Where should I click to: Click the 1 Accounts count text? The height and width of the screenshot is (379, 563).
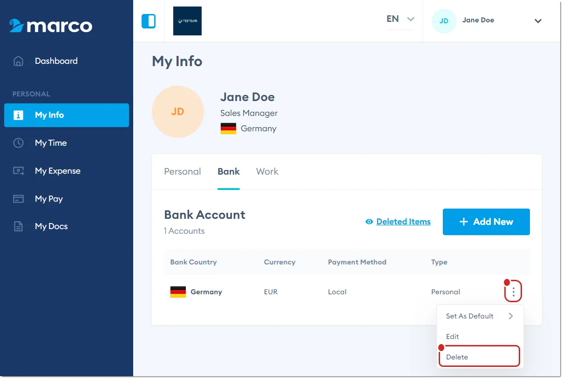184,231
